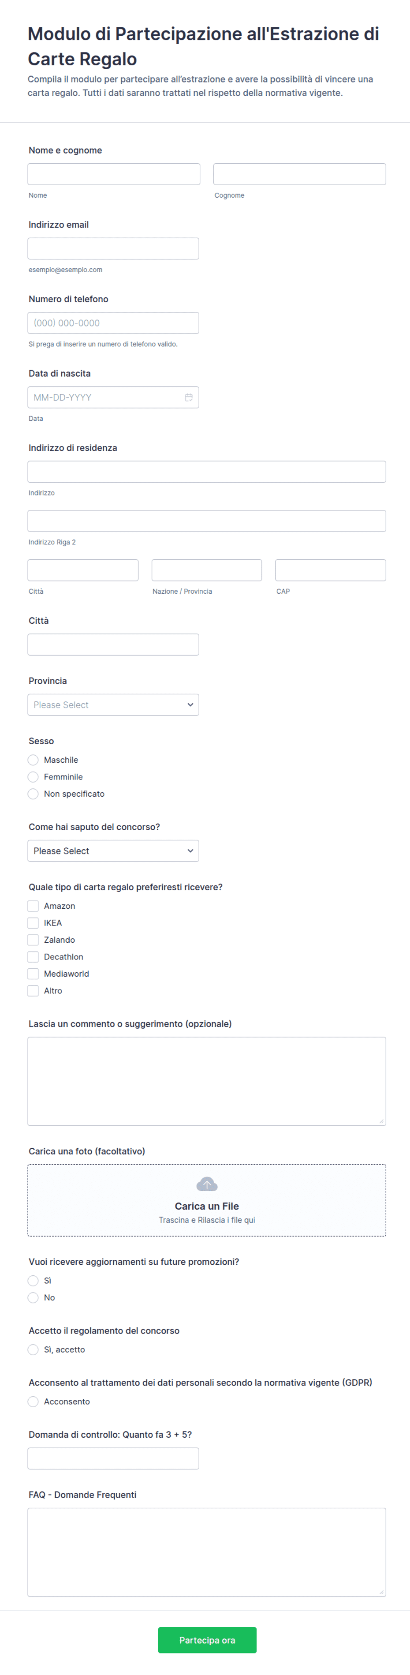Image resolution: width=410 pixels, height=1675 pixels.
Task: Select the Femminile radio option
Action: pyautogui.click(x=33, y=776)
